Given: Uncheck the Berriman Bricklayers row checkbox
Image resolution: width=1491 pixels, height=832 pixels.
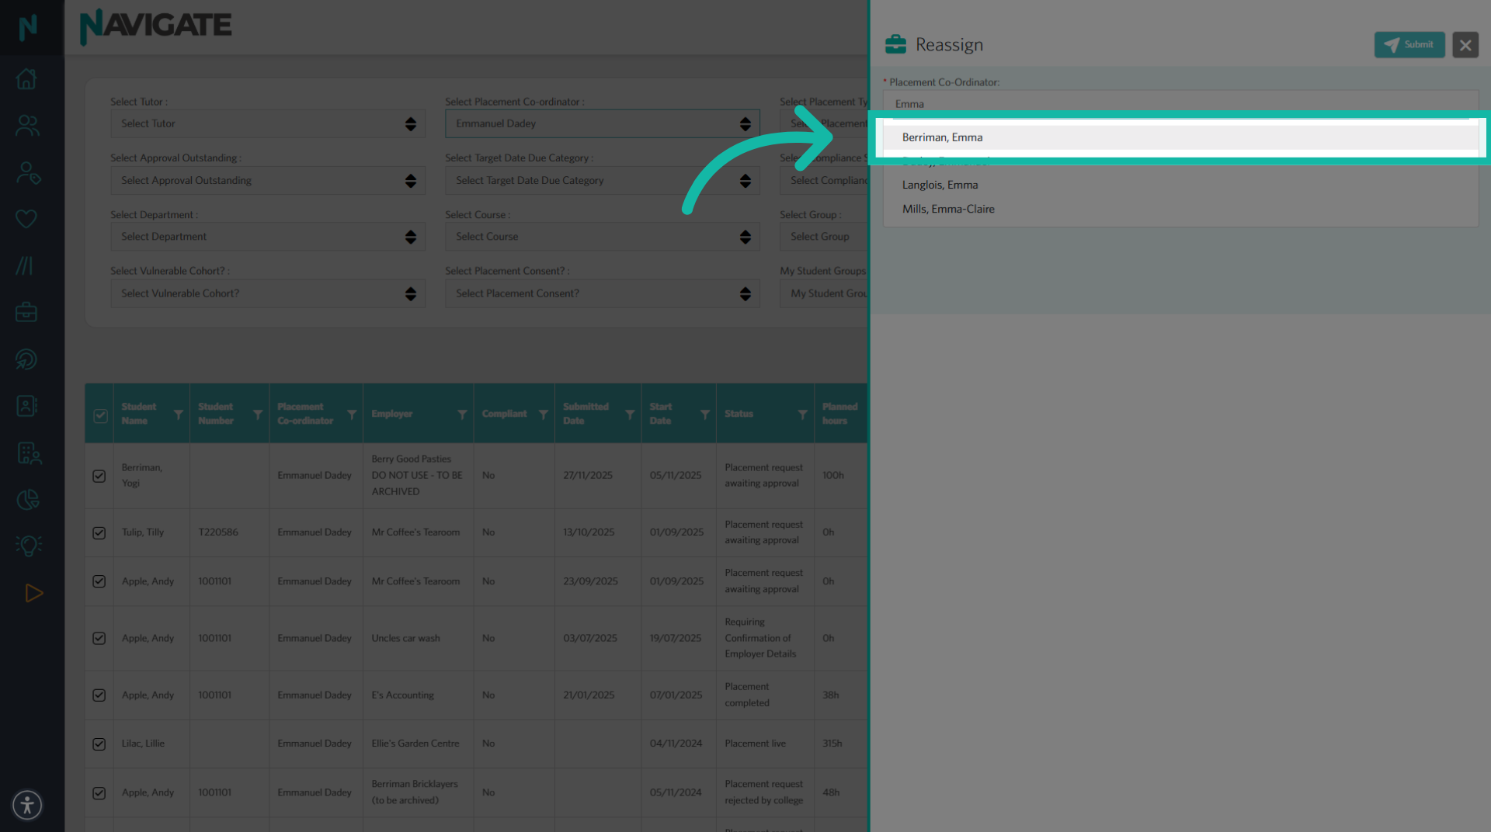Looking at the screenshot, I should pyautogui.click(x=99, y=792).
